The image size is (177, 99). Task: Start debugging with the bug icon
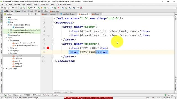(45, 8)
